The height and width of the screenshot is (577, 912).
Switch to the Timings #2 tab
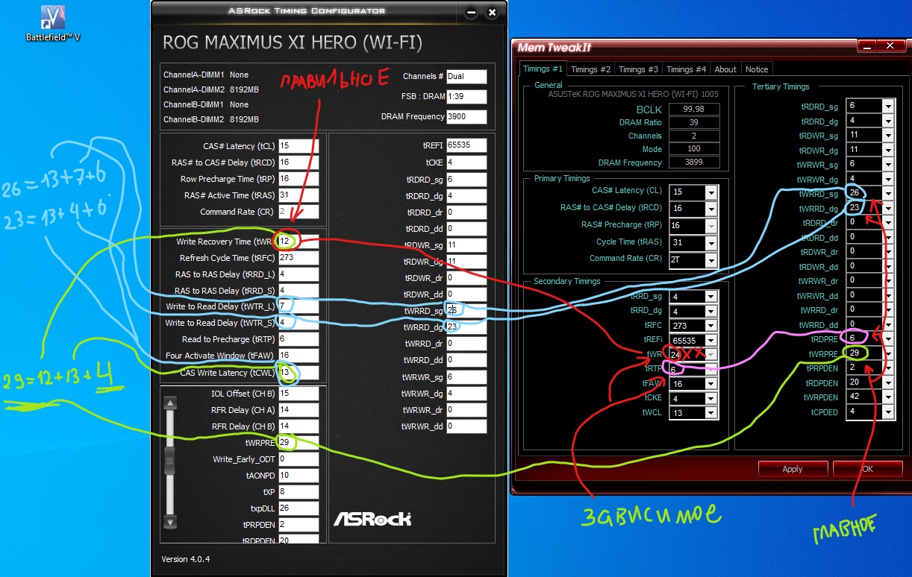(590, 69)
